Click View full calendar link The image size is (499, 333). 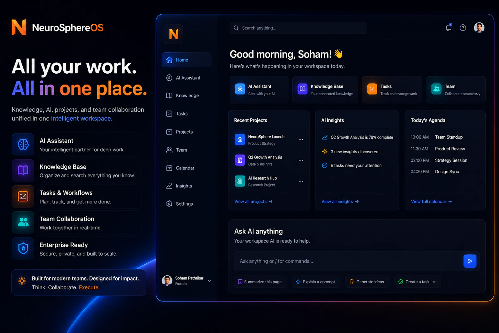pos(431,202)
